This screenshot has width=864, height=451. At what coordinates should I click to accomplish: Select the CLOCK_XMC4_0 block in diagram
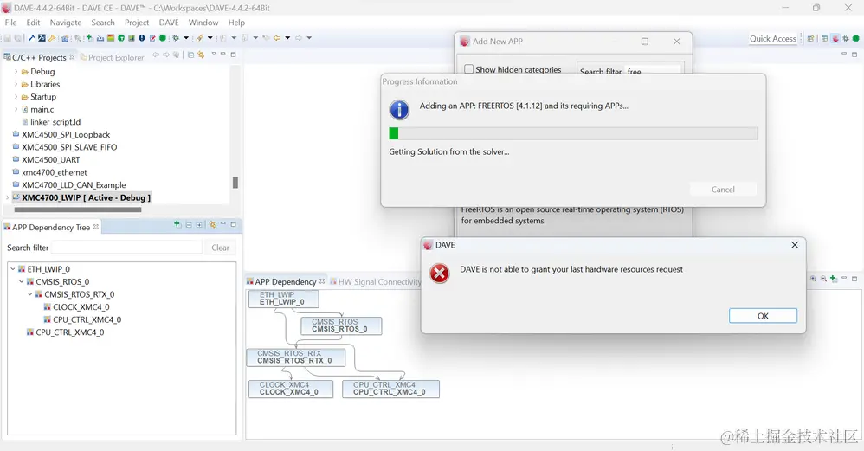pos(290,389)
